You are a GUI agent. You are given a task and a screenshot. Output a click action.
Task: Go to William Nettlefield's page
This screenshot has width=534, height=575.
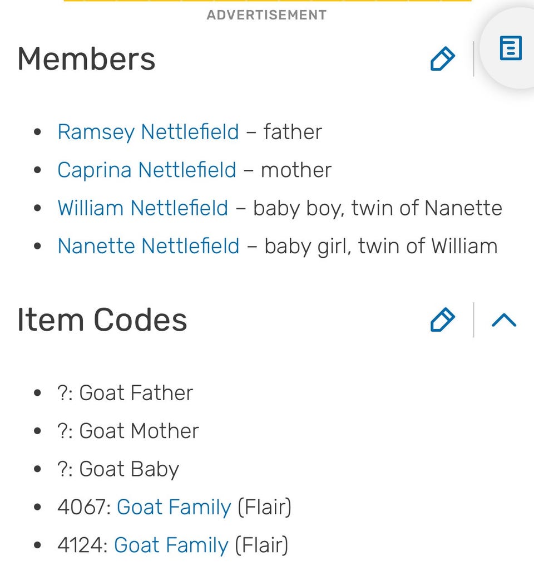[143, 208]
